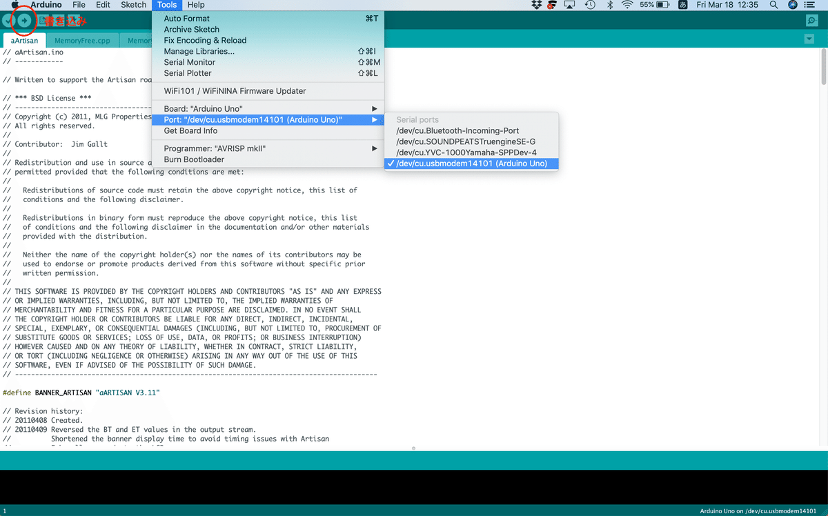The height and width of the screenshot is (516, 828).
Task: Select checked /dev/cu.usbmodem14101 (Arduino Uno) port
Action: point(471,163)
